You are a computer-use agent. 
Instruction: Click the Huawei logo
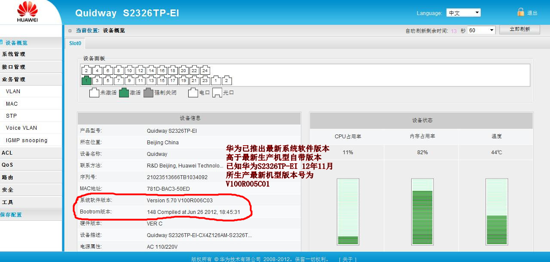(27, 12)
